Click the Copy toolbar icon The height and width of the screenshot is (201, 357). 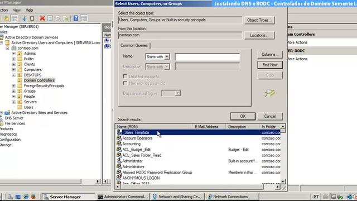click(32, 18)
